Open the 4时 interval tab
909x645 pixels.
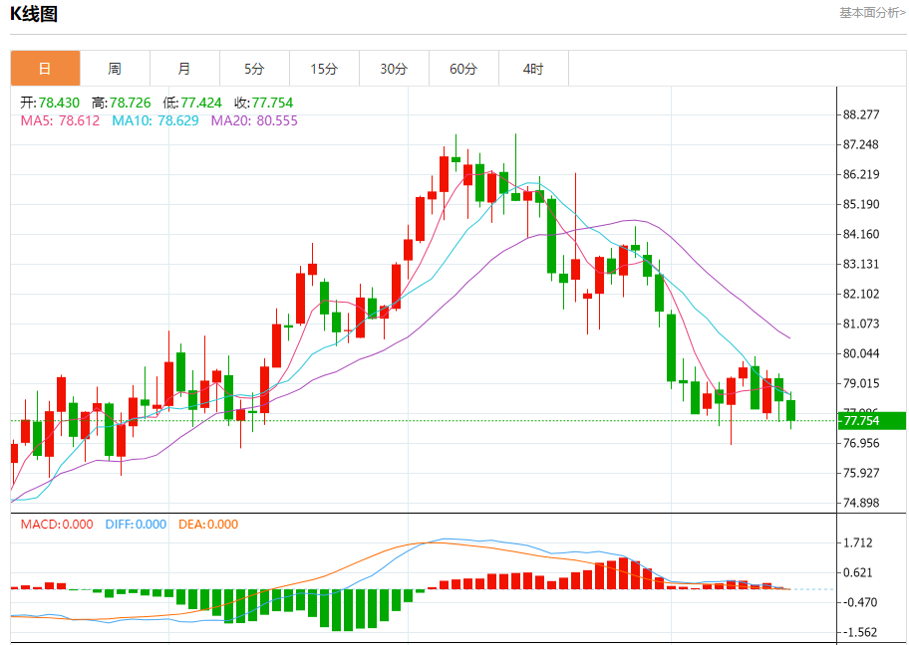[533, 69]
